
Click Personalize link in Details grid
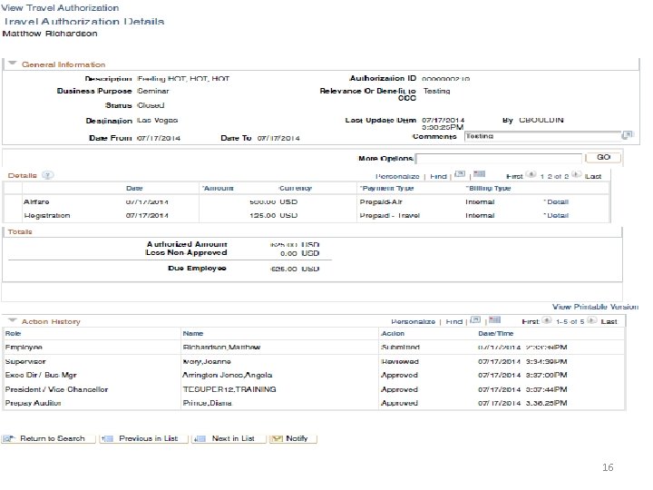[397, 176]
